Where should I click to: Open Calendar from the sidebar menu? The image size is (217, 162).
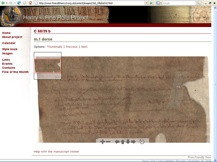(9, 43)
